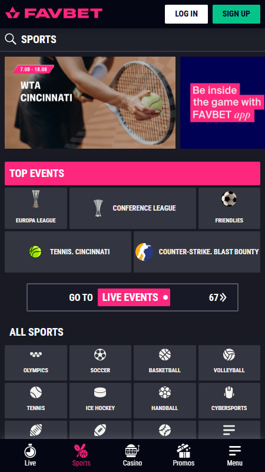This screenshot has height=472, width=265.
Task: Switch to the Live tab
Action: 30,455
